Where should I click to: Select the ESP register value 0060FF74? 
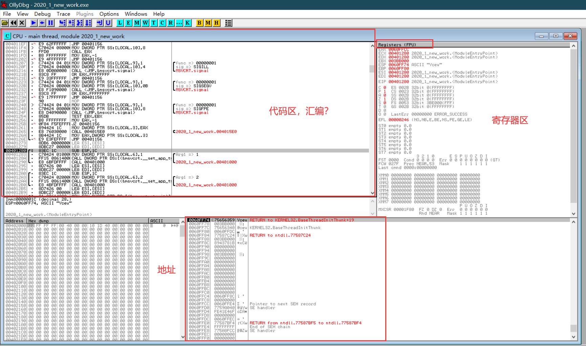tap(399, 65)
